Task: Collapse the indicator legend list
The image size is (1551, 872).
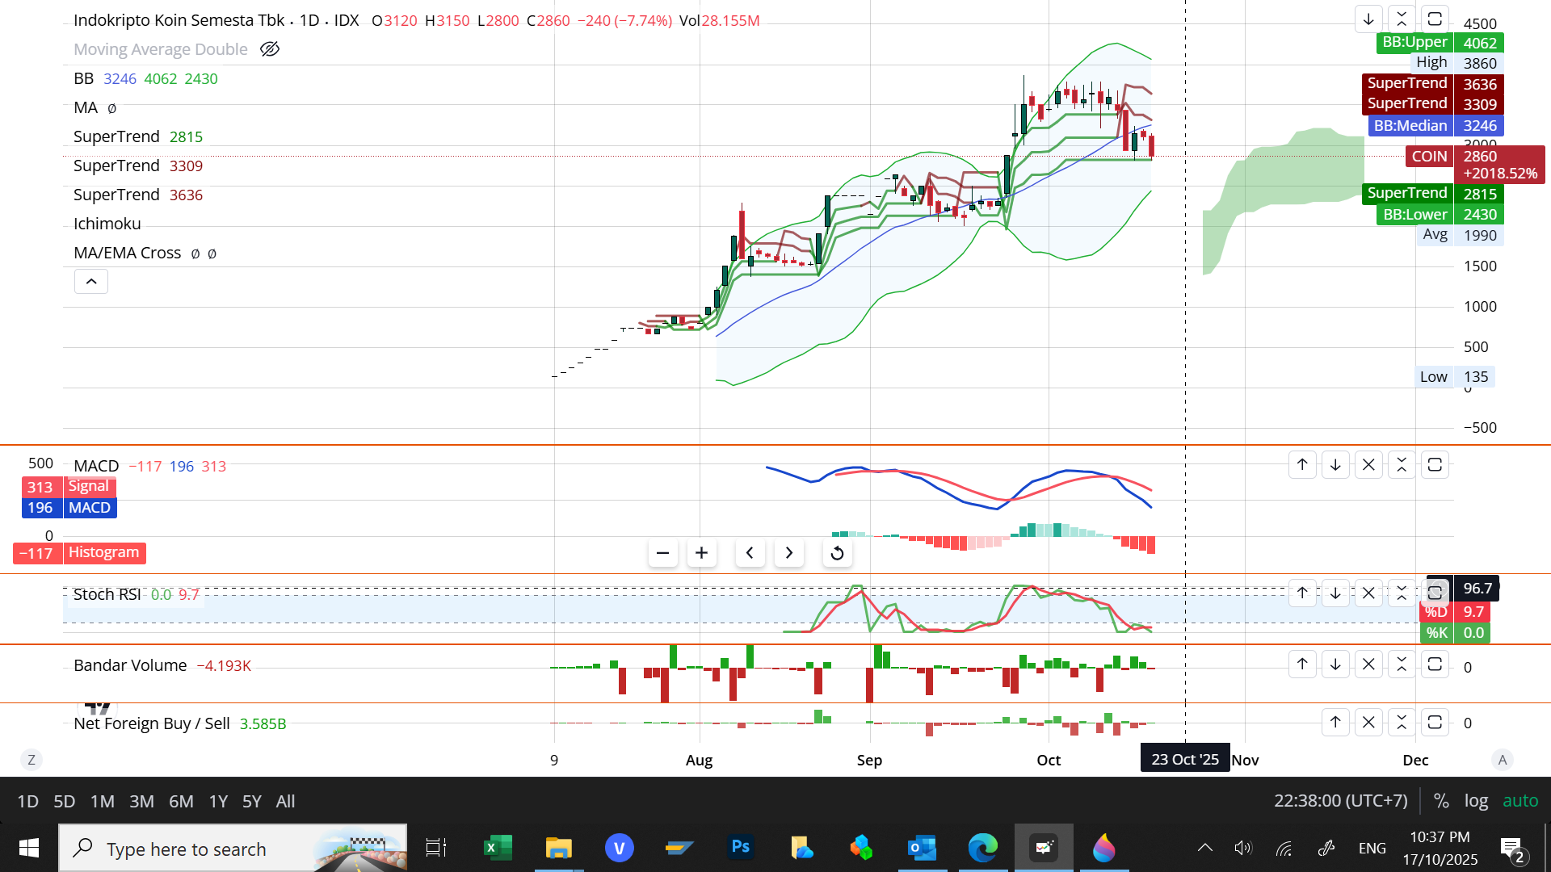Action: pos(91,282)
